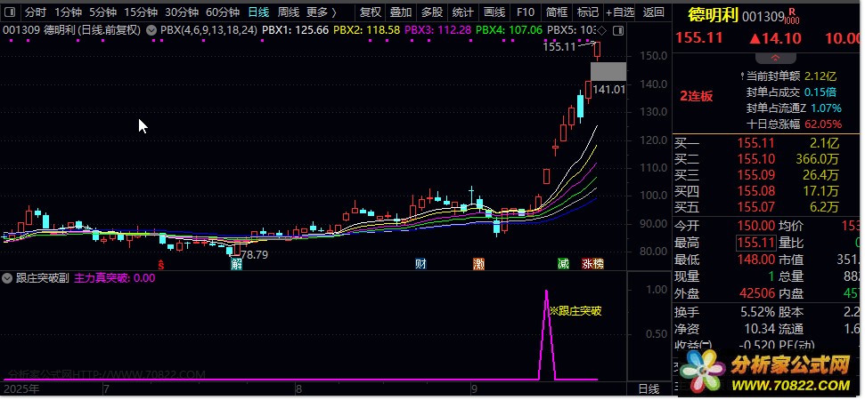Viewport: 865px width, 400px height.
Task: Select the 日线 daily period
Action: [258, 12]
